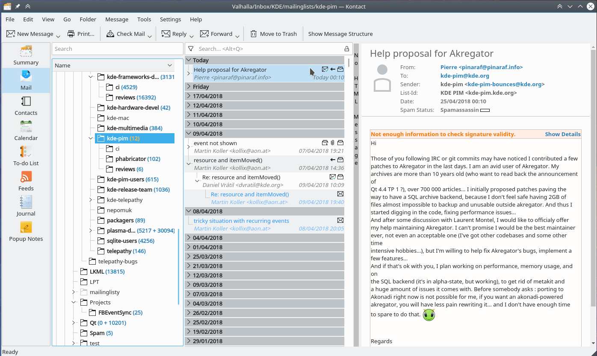Screen dimensions: 597x356
Task: Click the Kontact window title bar icon
Action: point(7,6)
